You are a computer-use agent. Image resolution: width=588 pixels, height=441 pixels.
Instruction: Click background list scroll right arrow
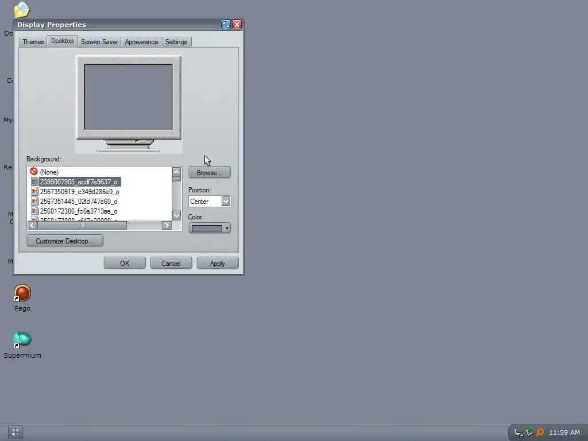click(167, 225)
